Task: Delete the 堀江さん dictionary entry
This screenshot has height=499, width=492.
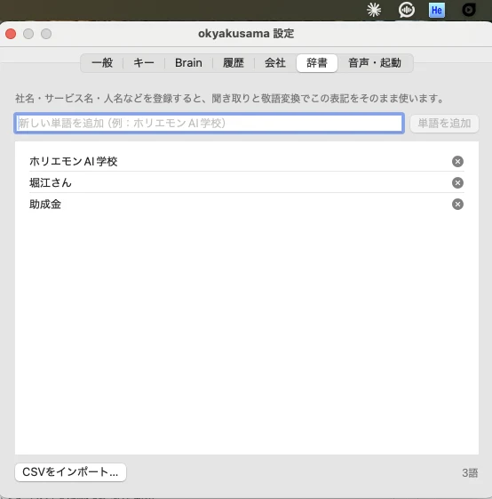Action: 457,183
